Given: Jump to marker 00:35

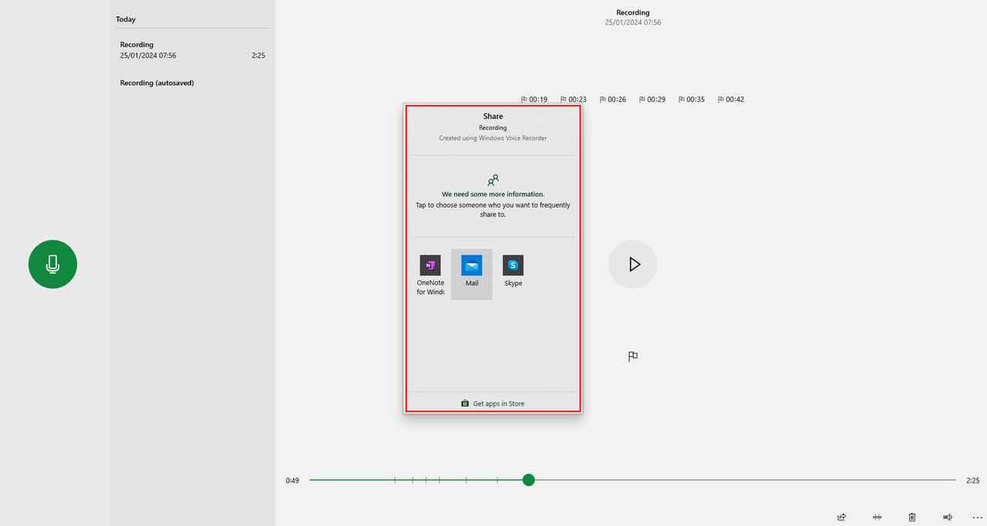Looking at the screenshot, I should [x=691, y=99].
